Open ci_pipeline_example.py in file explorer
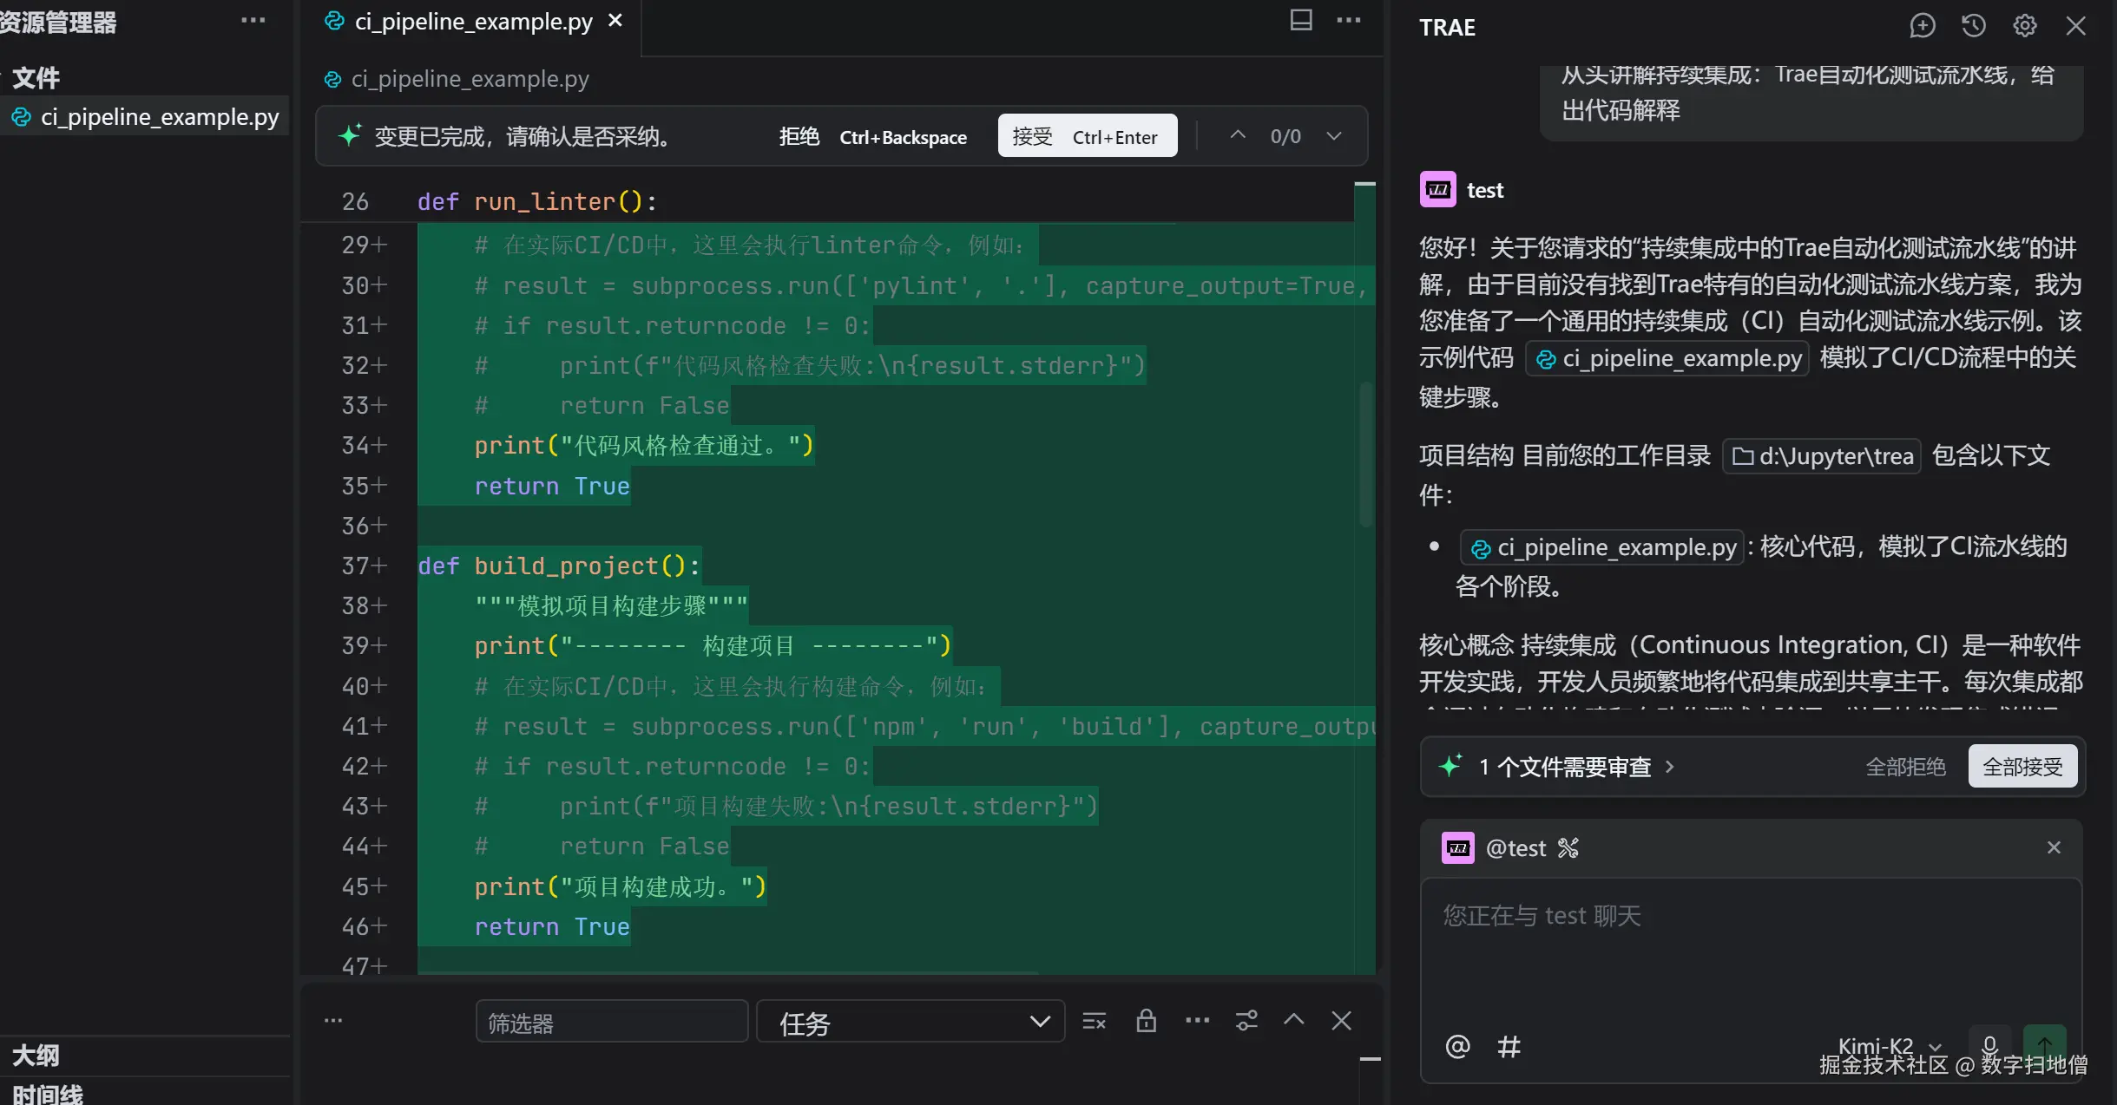The image size is (2117, 1105). coord(160,117)
